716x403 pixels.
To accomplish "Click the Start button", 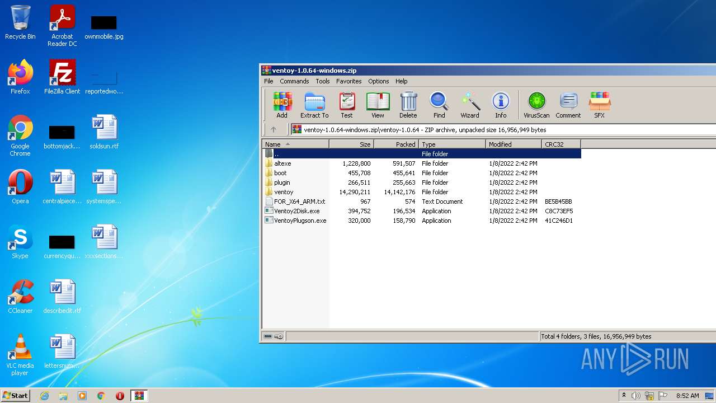I will (15, 395).
